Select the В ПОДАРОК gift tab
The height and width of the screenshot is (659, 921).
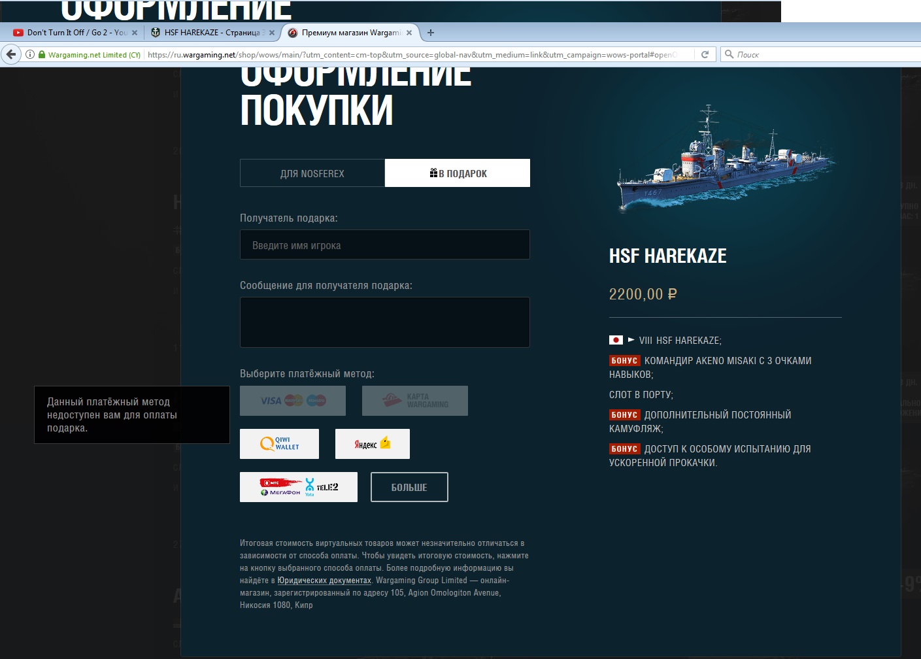point(458,173)
